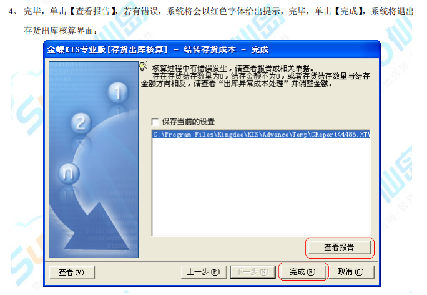
Task: Select the step 2 bubble in wizard panel
Action: coord(81,123)
